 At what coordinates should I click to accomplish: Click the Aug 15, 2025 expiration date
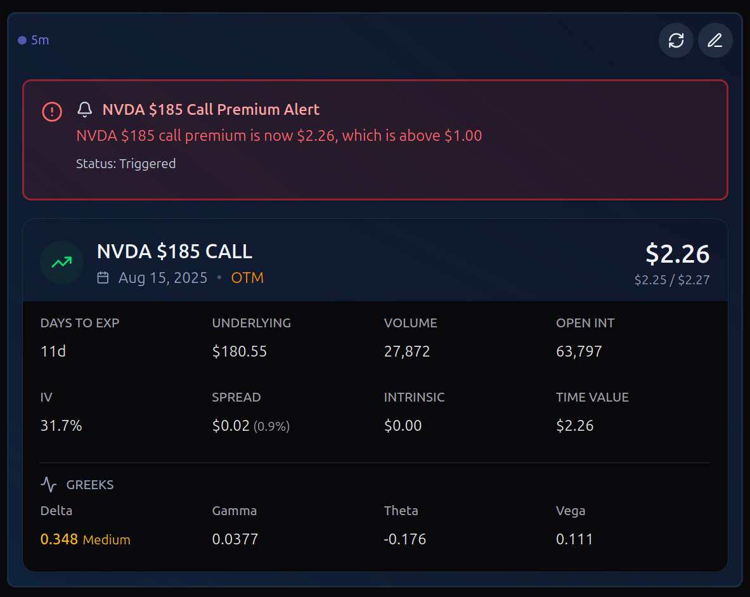tap(163, 278)
